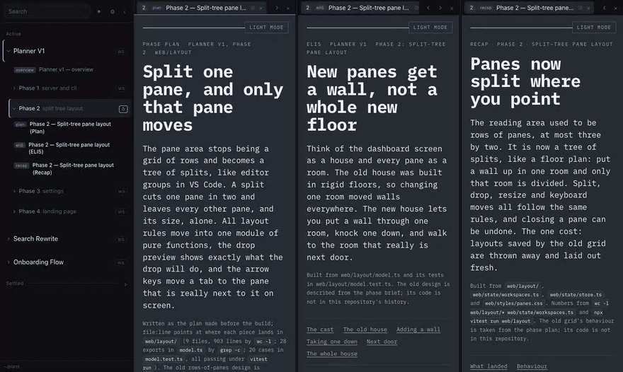Screen dimensions: 623x372
Task: Close the first pane
Action: (288, 8)
